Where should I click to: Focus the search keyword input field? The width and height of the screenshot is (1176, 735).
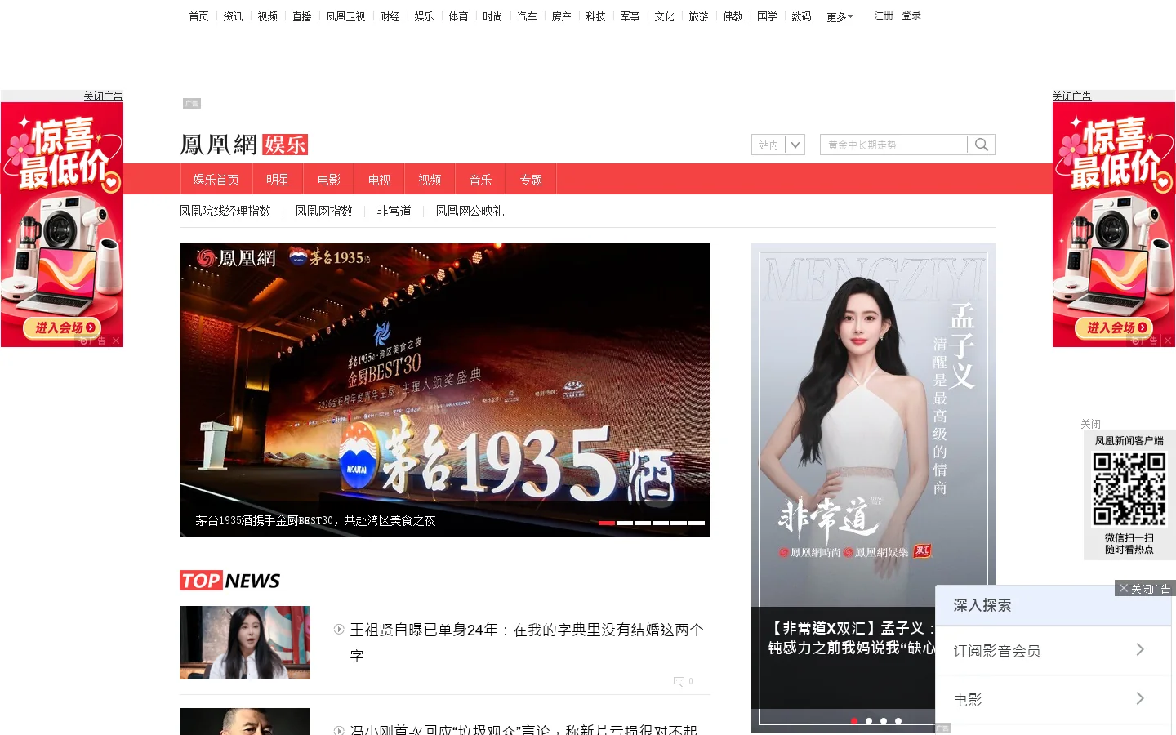click(x=894, y=145)
